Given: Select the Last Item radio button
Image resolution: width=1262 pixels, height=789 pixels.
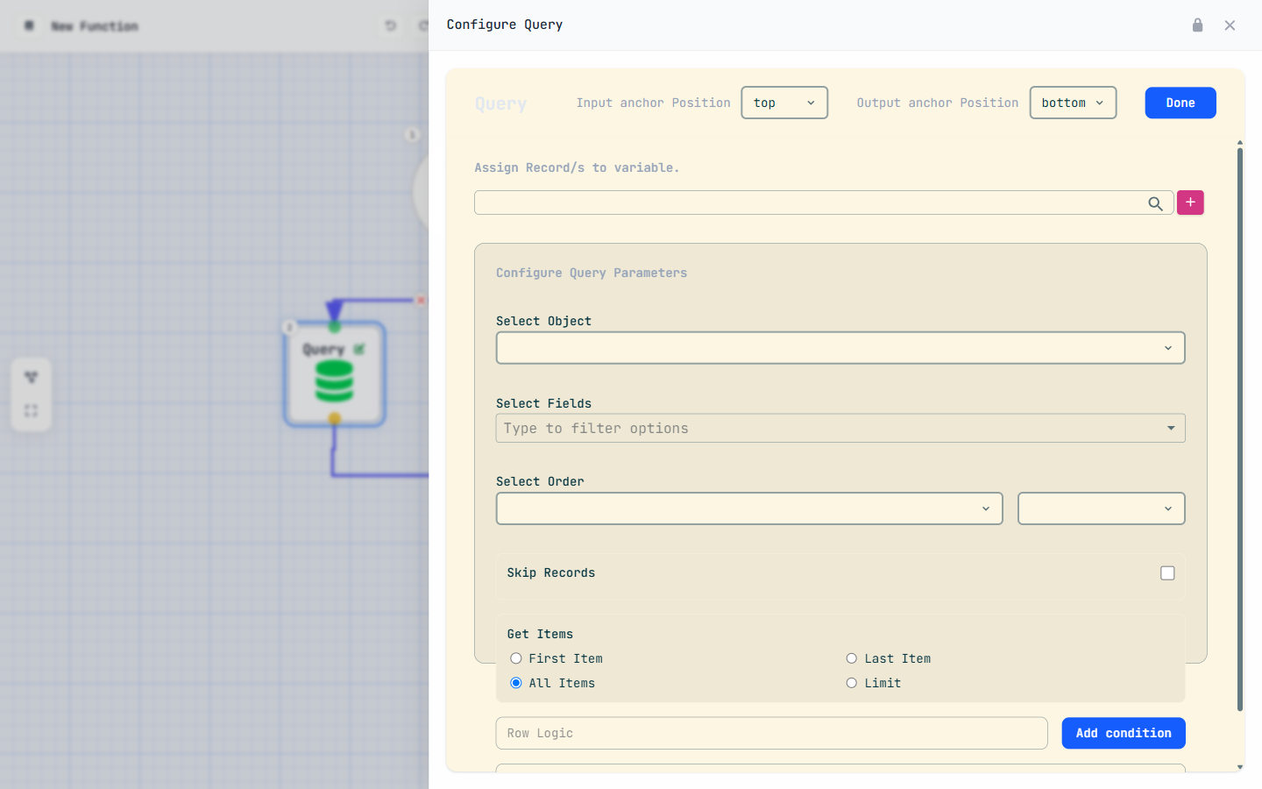Looking at the screenshot, I should 851,658.
